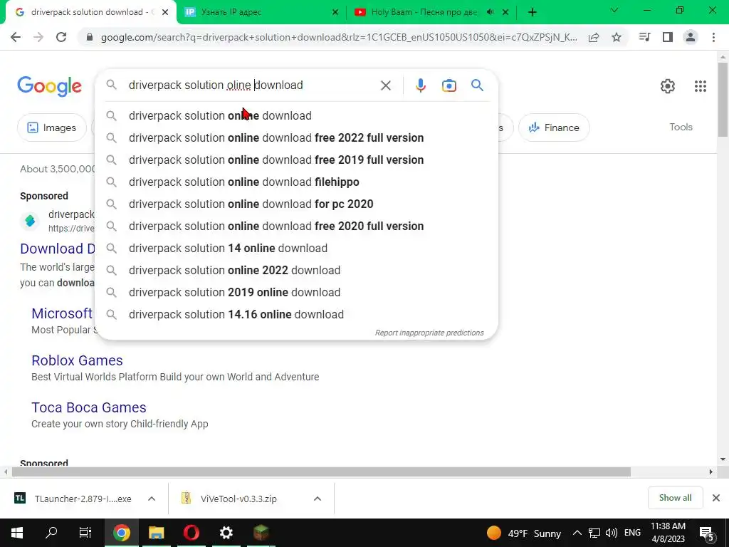
Task: Open weather widget showing 49°F Sunny
Action: click(524, 533)
